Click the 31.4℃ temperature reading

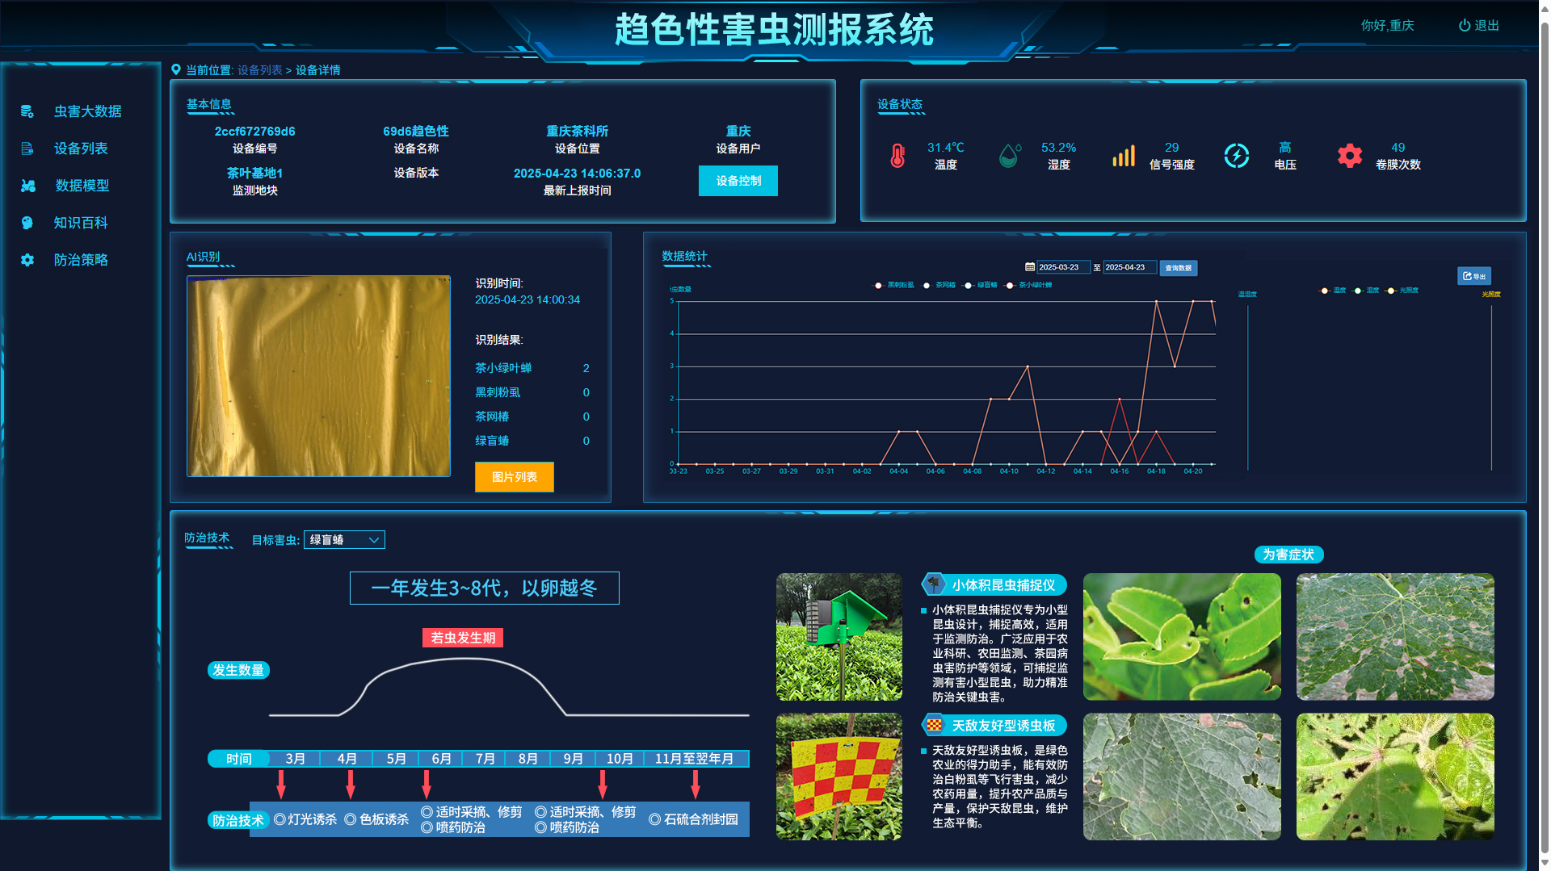[946, 148]
